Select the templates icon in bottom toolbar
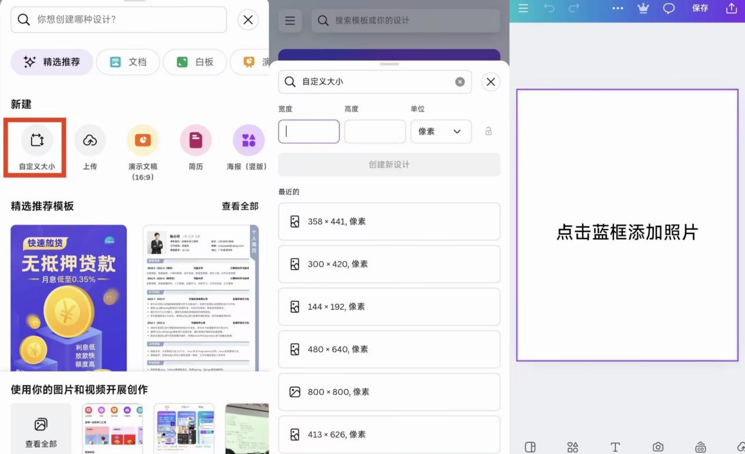This screenshot has width=745, height=454. click(531, 447)
